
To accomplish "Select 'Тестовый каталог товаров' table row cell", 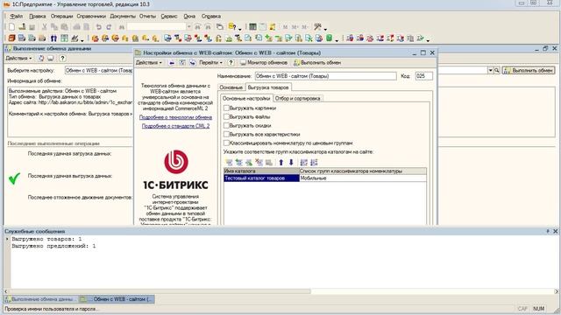I will coord(261,178).
